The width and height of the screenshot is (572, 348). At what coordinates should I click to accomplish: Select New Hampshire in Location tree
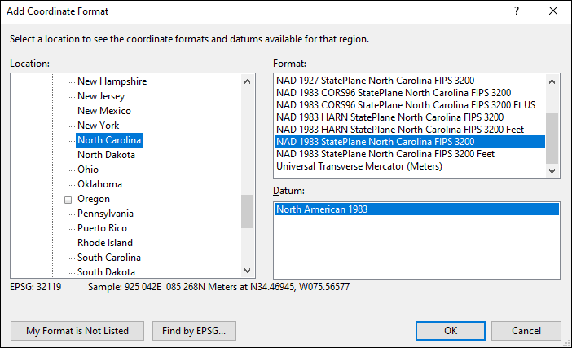112,81
